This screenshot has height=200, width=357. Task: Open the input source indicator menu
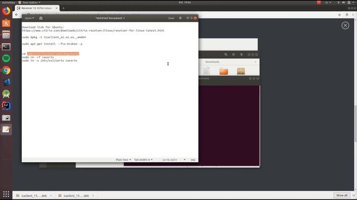click(328, 2)
